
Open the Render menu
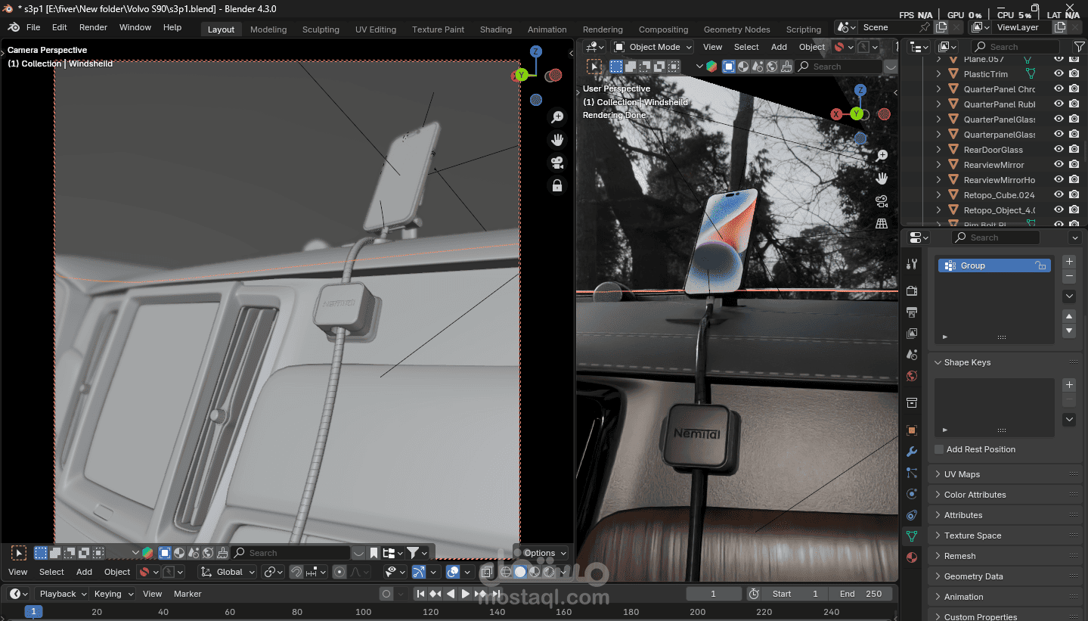click(x=93, y=27)
